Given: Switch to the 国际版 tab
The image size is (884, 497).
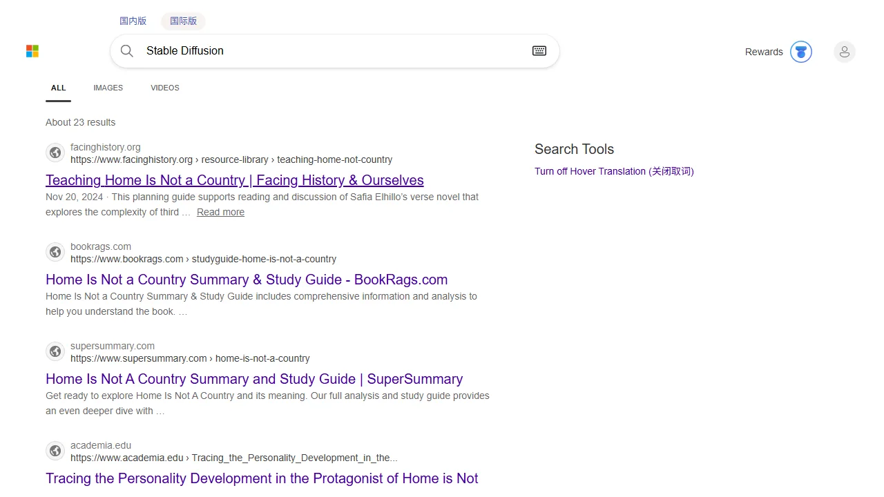Looking at the screenshot, I should pos(184,21).
